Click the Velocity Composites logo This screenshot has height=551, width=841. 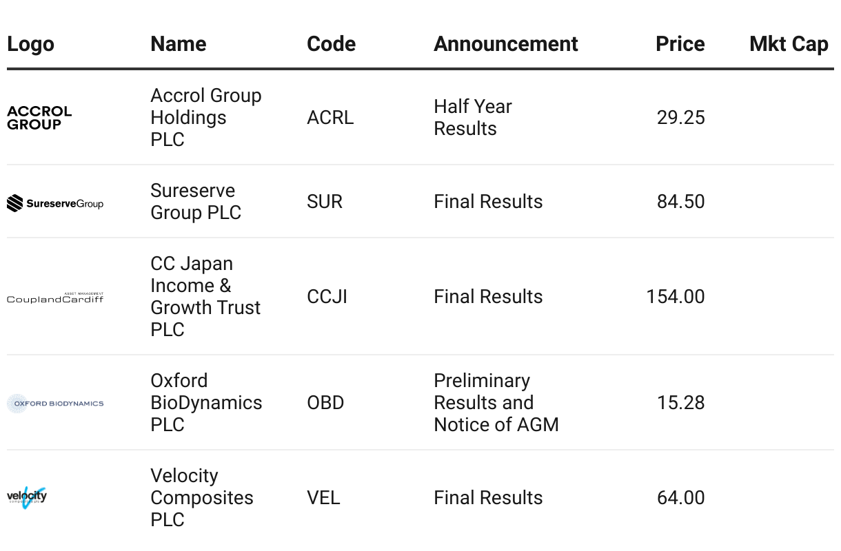coord(28,497)
